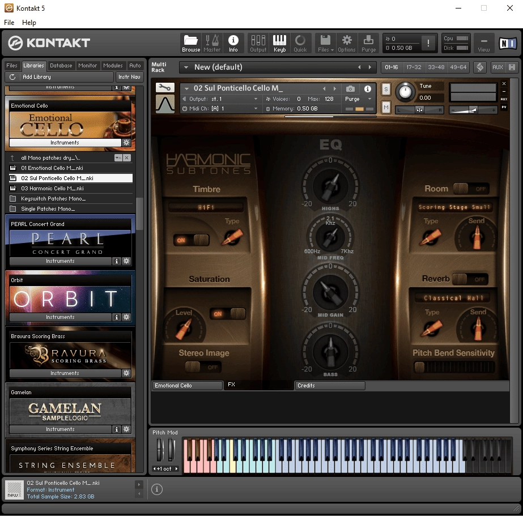Open the Midi Ch channel dropdown
Screen dimensions: 523x516
220,109
